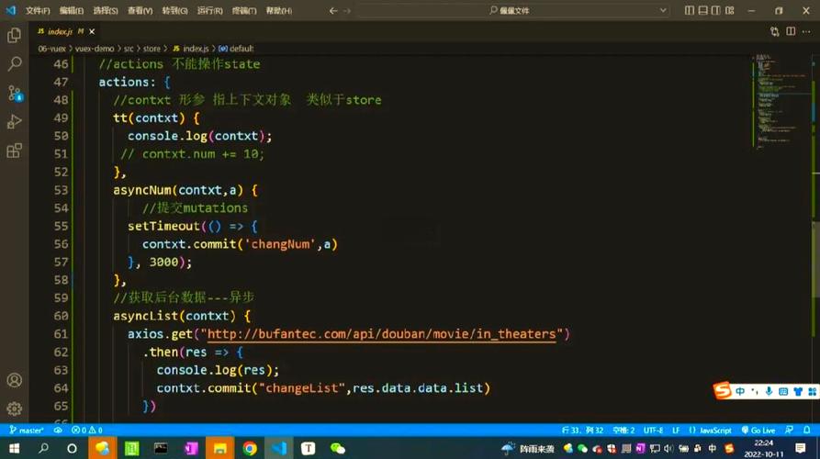Select the index.js editor tab
The height and width of the screenshot is (459, 820).
60,31
